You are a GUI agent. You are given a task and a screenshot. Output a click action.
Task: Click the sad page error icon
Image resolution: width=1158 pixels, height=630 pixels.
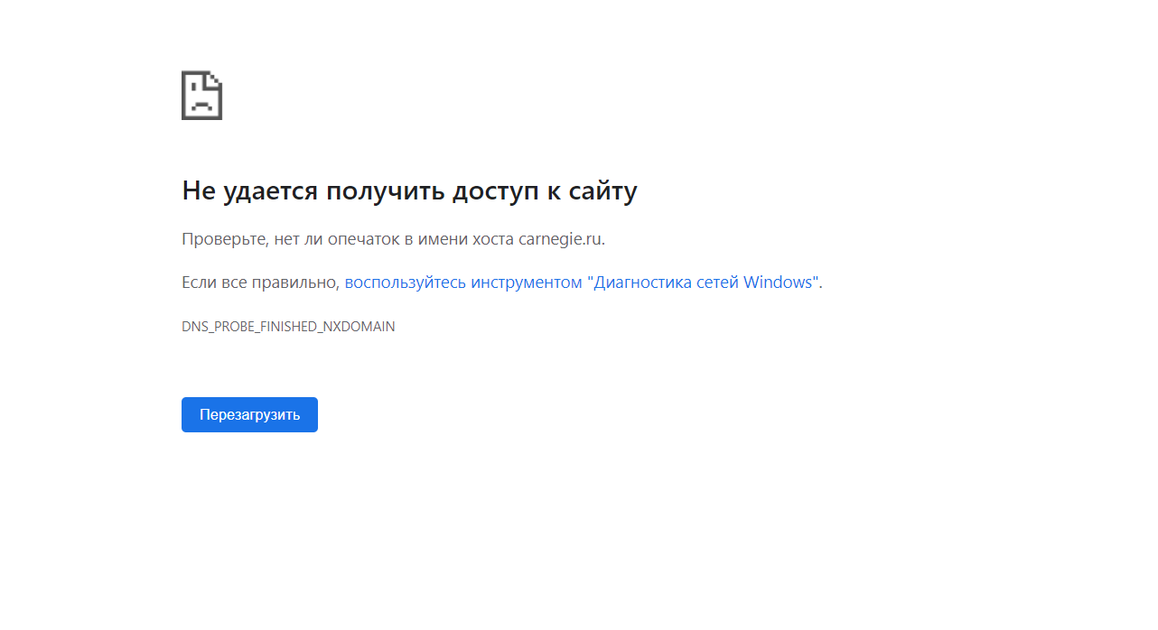click(201, 96)
